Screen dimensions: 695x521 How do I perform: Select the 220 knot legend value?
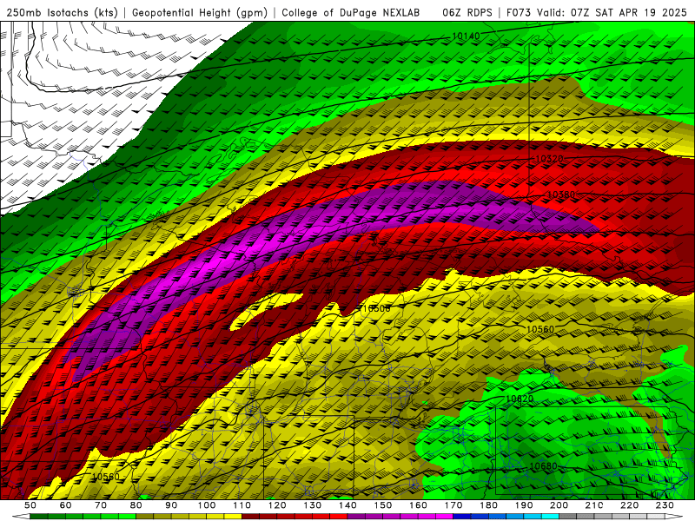(629, 505)
